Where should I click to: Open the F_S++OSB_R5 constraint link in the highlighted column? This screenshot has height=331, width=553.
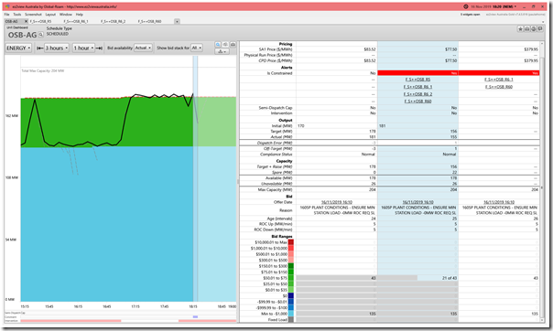click(417, 80)
